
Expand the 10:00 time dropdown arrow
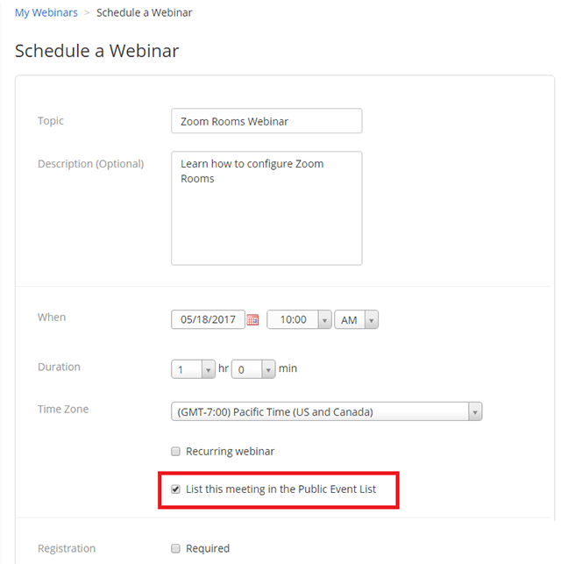pos(324,320)
